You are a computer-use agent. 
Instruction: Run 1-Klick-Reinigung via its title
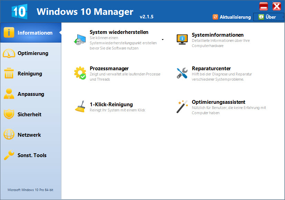(111, 104)
